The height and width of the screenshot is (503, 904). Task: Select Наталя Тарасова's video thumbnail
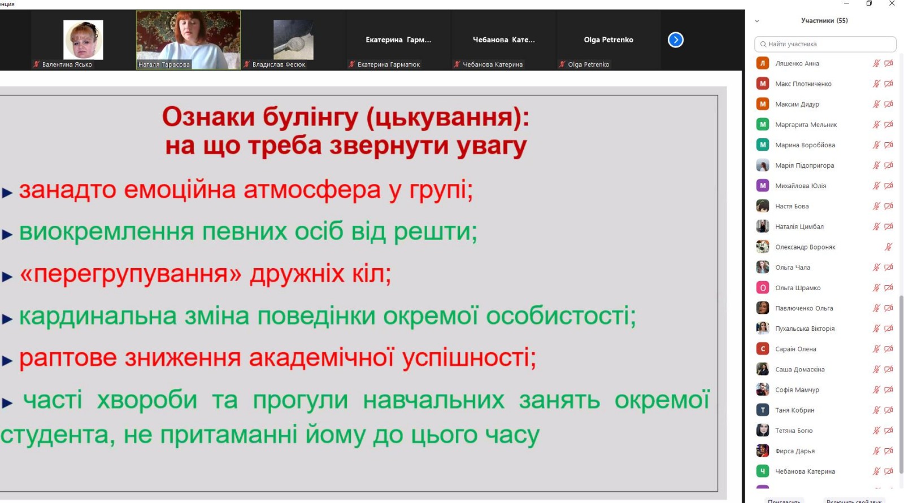(188, 40)
